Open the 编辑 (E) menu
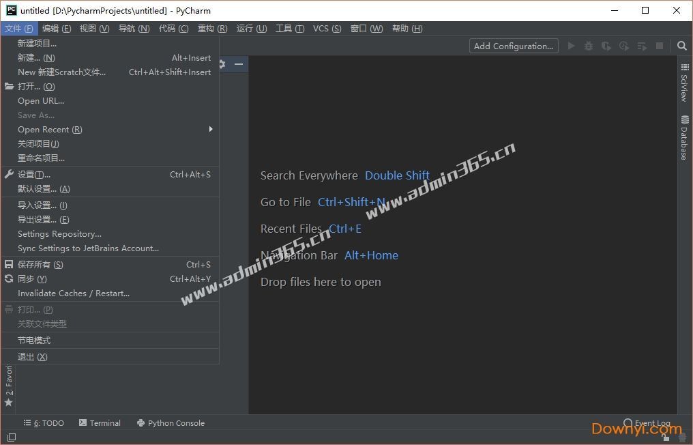Image resolution: width=693 pixels, height=445 pixels. [x=57, y=28]
